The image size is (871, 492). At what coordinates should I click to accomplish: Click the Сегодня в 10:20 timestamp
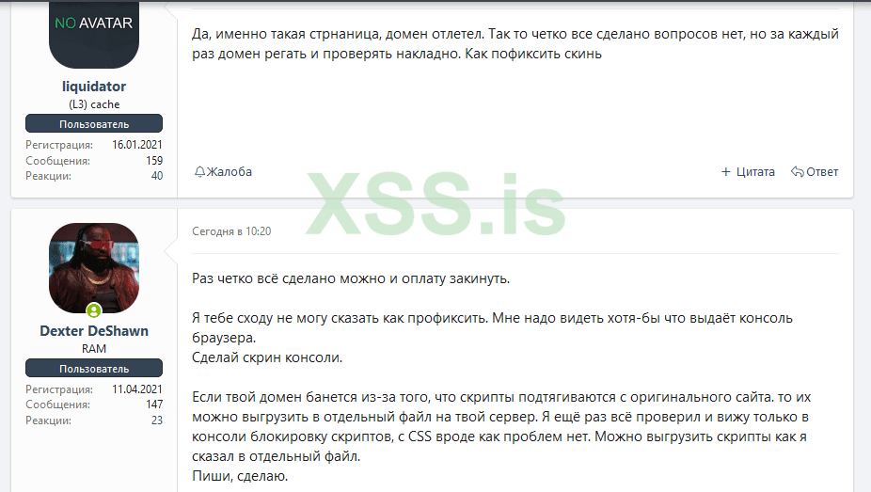pyautogui.click(x=231, y=231)
